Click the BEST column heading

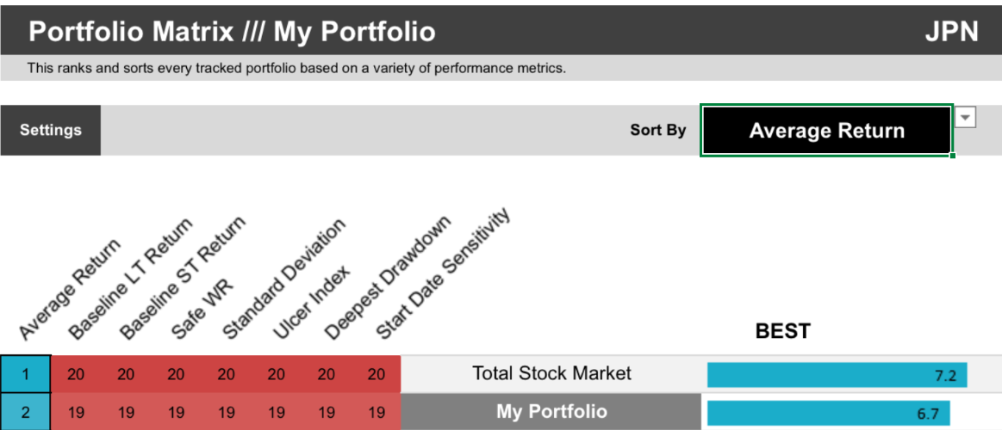click(782, 331)
